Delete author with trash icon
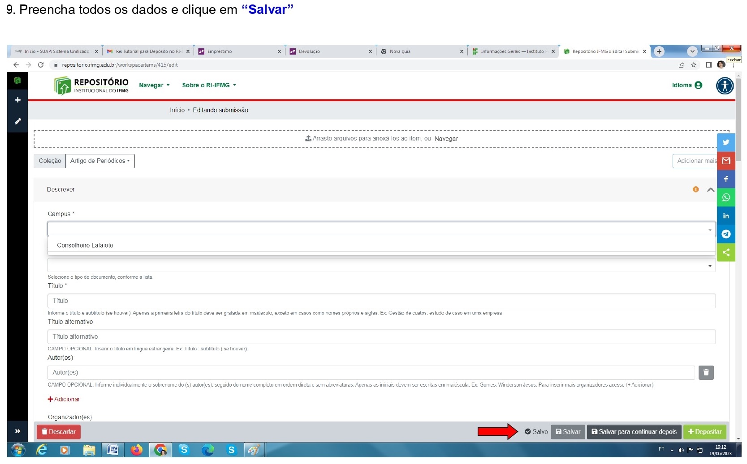 click(x=706, y=372)
